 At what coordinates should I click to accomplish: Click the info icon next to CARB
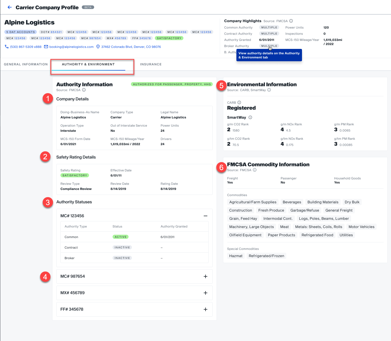239,102
